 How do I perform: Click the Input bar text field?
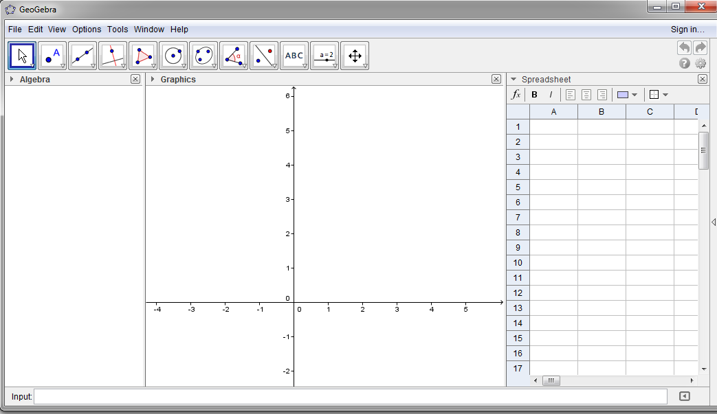pyautogui.click(x=351, y=396)
